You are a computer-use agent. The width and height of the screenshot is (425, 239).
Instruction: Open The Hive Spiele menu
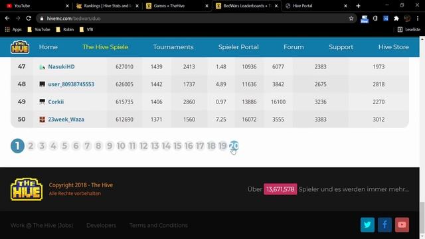click(x=105, y=47)
